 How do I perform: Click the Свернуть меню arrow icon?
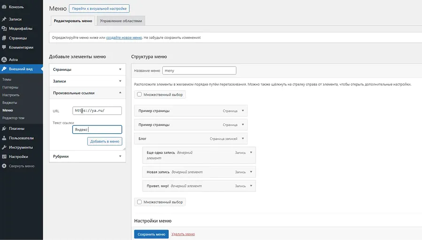(4, 166)
